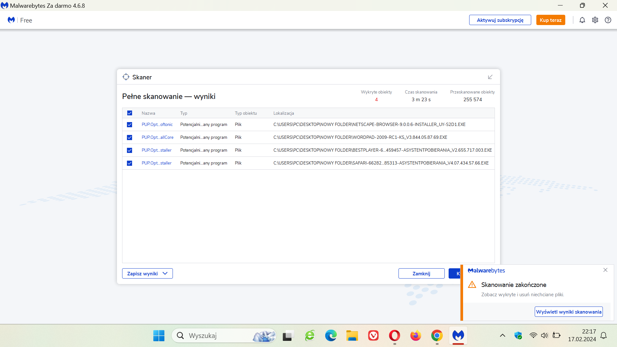
Task: Click the warning triangle in notification
Action: (472, 285)
